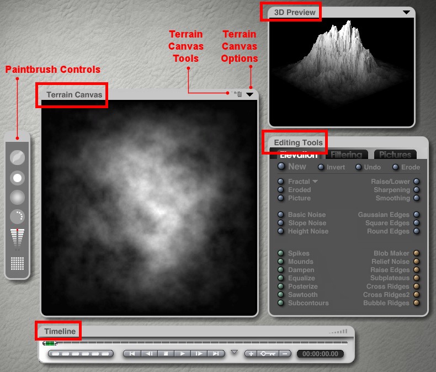Select the brush size control circle

pos(18,178)
